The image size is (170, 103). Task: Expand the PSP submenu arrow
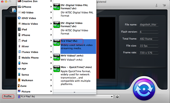[x=51, y=69]
